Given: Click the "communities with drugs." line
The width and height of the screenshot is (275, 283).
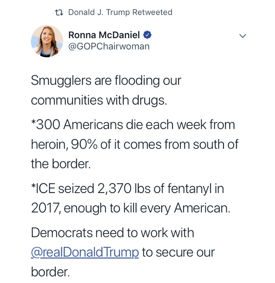Looking at the screenshot, I should (99, 100).
